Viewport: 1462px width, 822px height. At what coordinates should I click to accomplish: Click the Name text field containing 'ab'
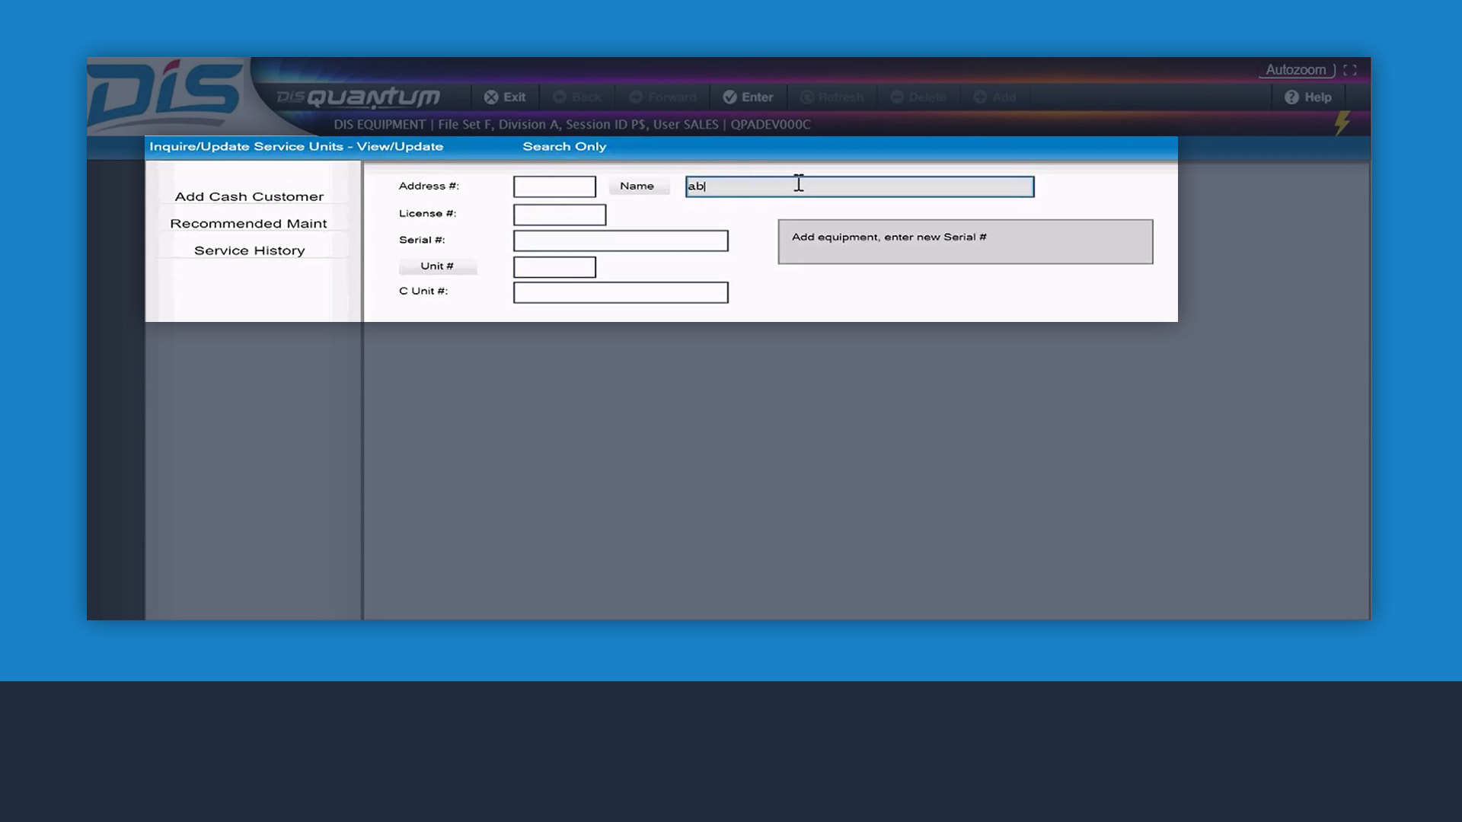point(860,186)
